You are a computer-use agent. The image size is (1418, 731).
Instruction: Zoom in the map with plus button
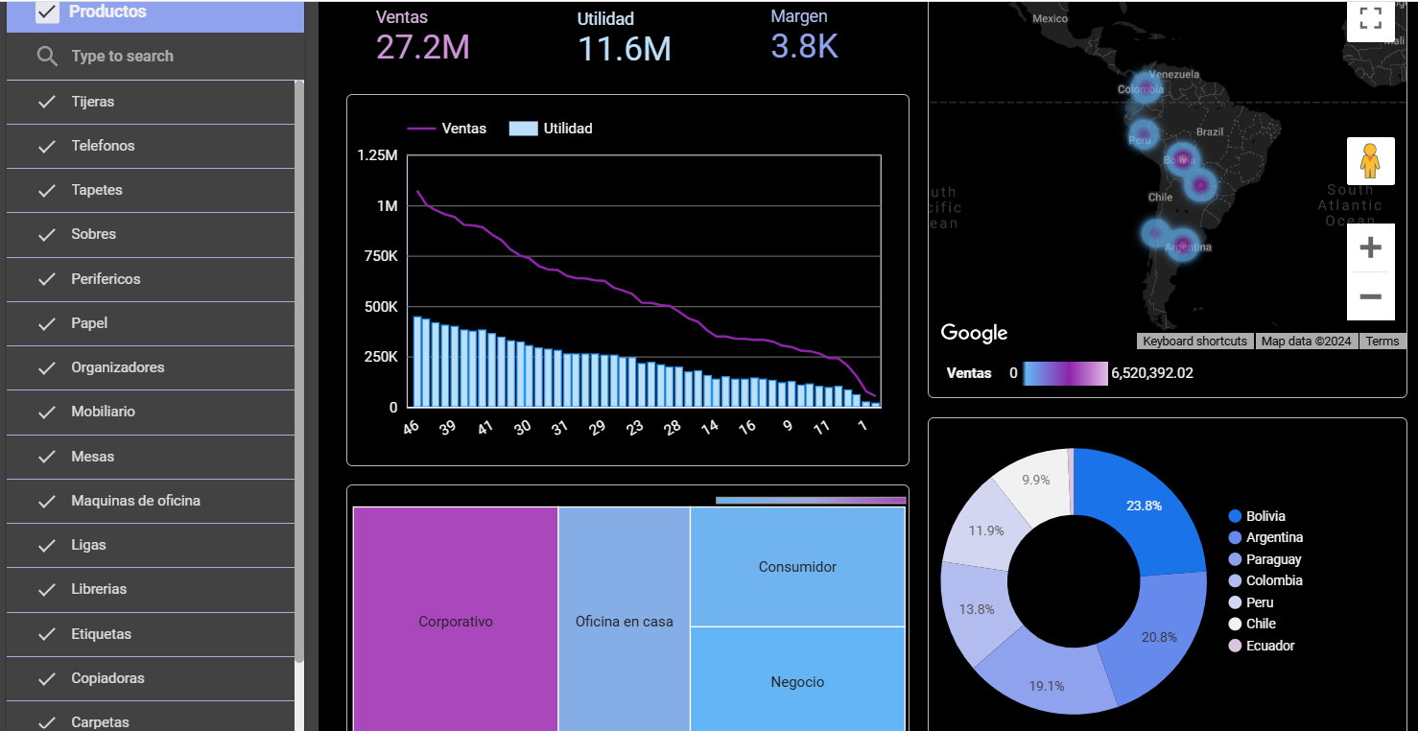pyautogui.click(x=1370, y=248)
